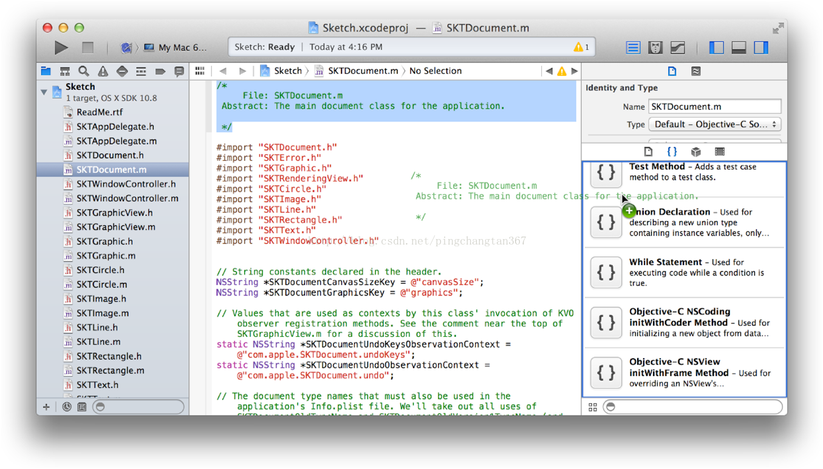The image size is (823, 469).
Task: Enter full screen using title bar arrows
Action: 777,28
